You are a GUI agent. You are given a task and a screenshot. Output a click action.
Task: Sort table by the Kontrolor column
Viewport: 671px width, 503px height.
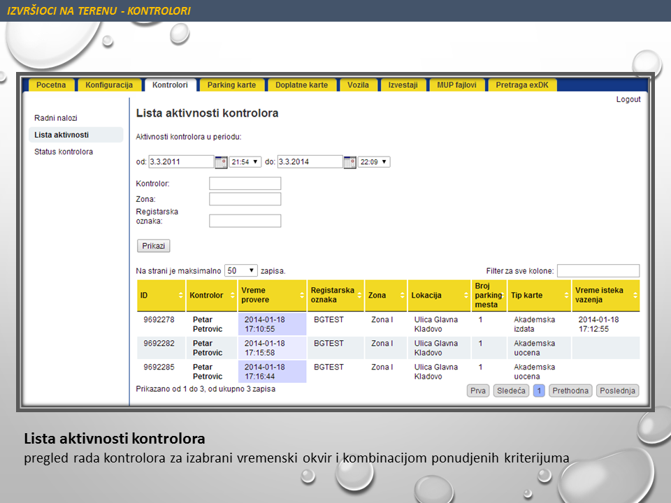(211, 296)
